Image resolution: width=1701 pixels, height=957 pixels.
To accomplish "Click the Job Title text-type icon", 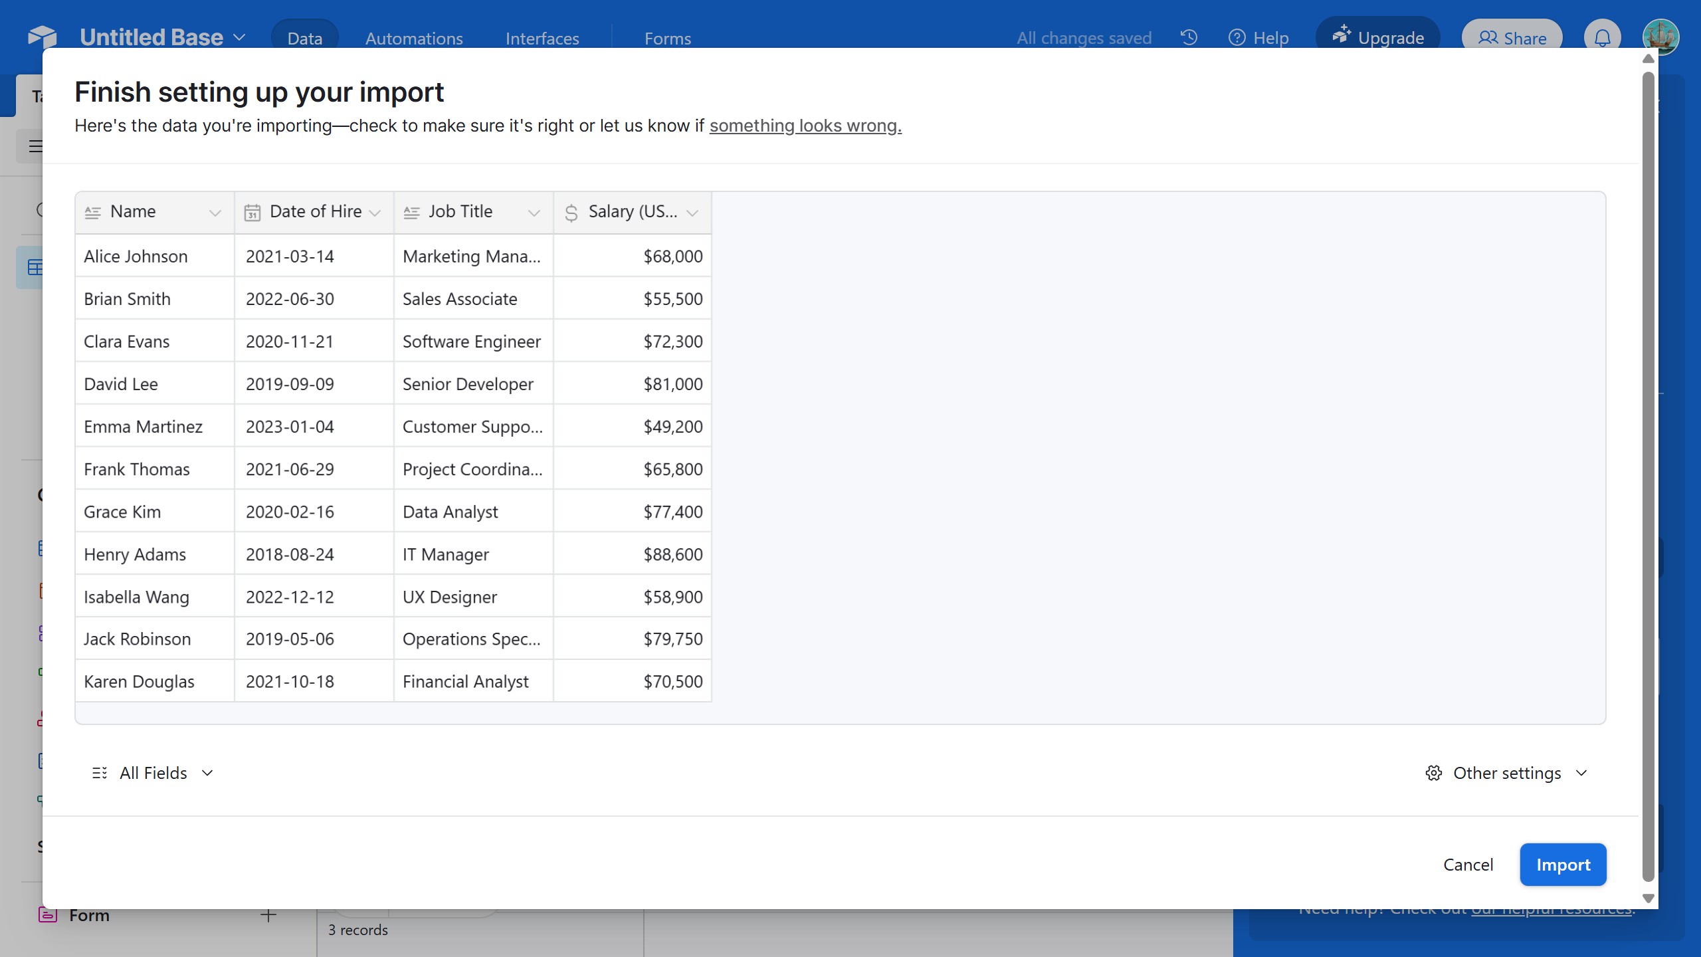I will [x=411, y=213].
